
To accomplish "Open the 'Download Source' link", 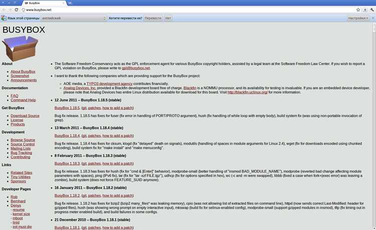I will coord(25,116).
